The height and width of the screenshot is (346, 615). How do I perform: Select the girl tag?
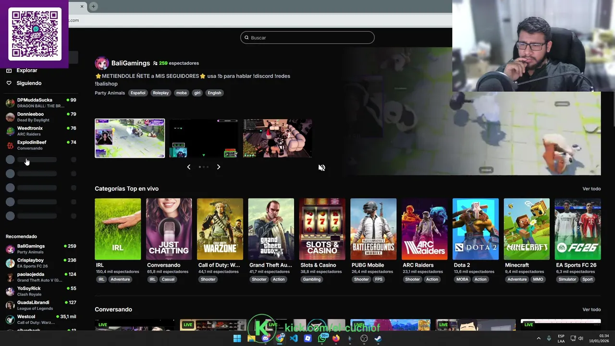pyautogui.click(x=197, y=93)
